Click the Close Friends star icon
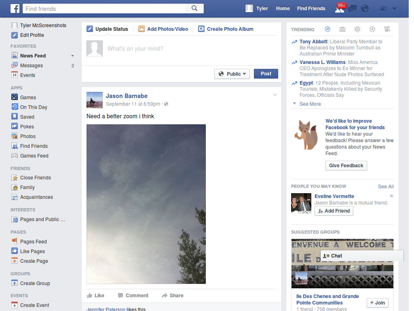 (15, 177)
